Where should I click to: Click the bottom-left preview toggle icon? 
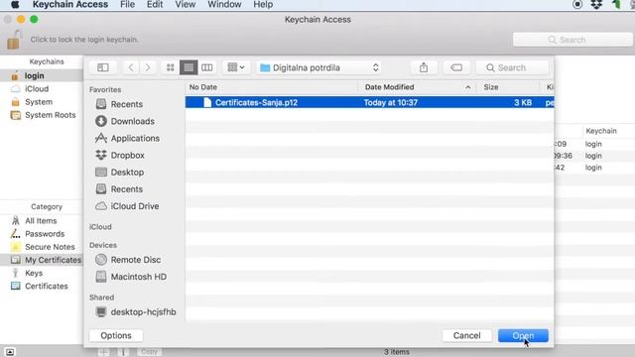[10, 352]
